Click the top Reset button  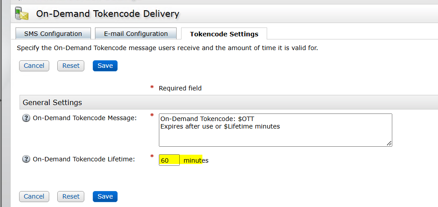71,66
